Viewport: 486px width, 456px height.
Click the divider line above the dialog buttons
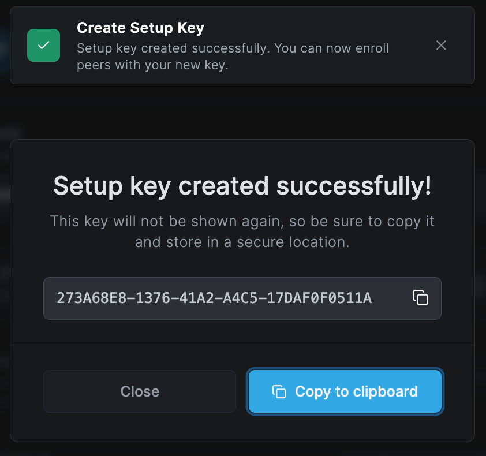242,345
